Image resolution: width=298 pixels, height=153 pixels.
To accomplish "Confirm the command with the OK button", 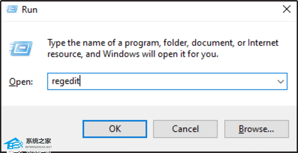I will coord(115,129).
